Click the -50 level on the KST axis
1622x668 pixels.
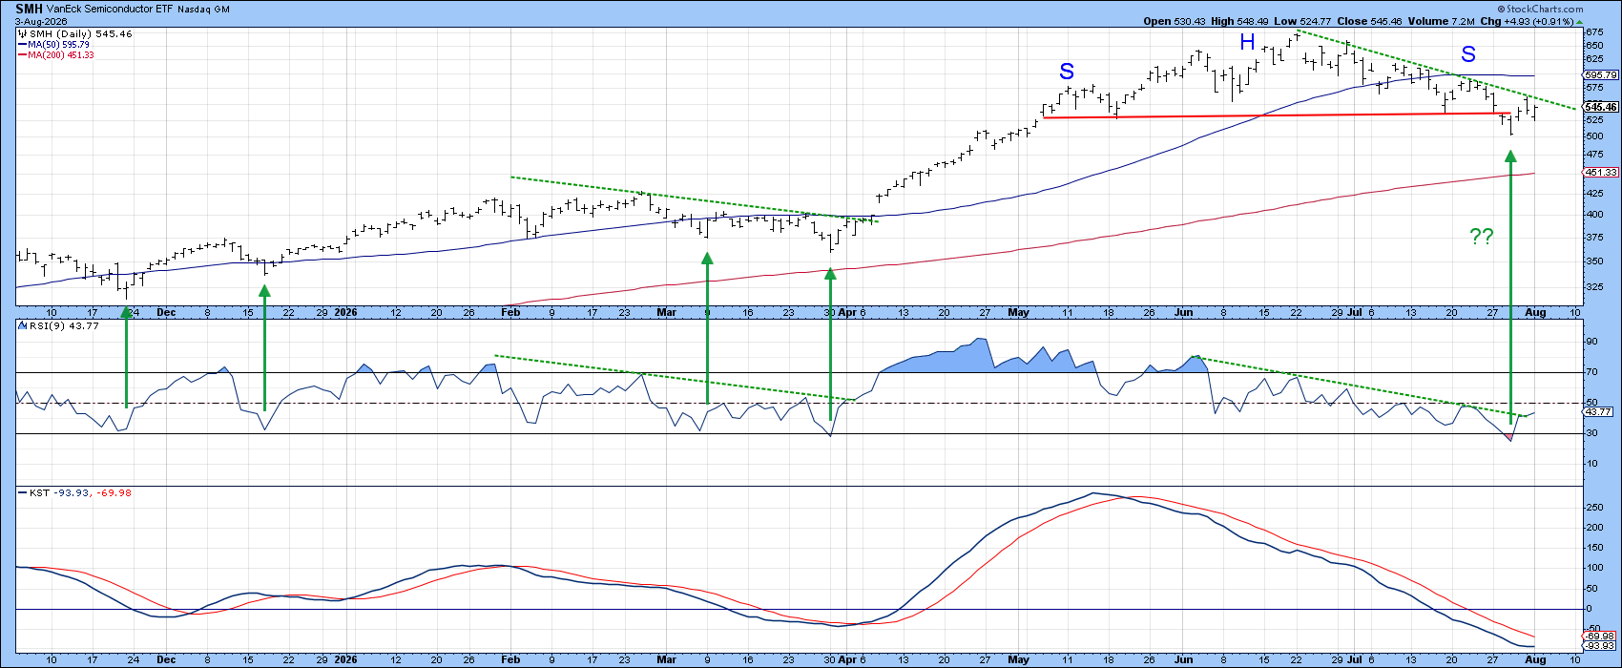pos(1592,630)
